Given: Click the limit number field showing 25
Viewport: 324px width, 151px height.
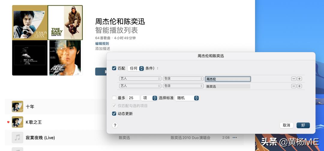Looking at the screenshot, I should pos(134,98).
